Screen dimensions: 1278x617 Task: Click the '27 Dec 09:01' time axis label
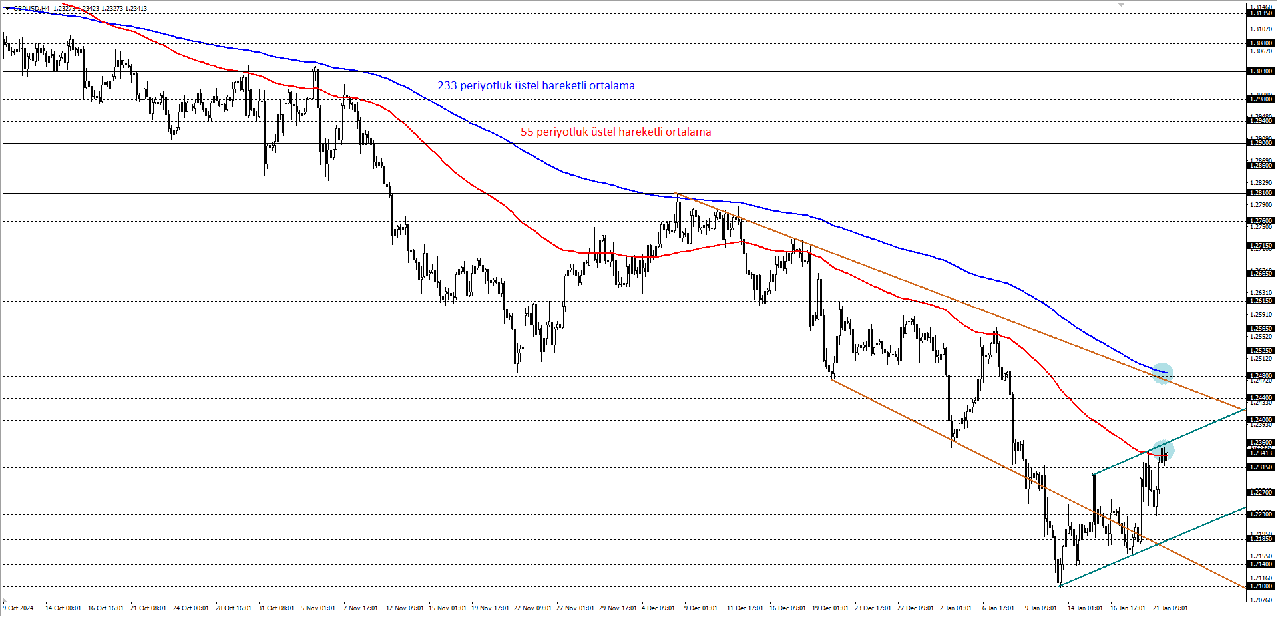point(915,608)
